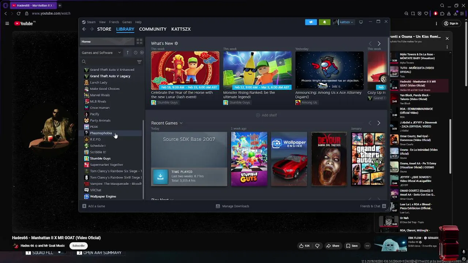Click browser address bar www.youtube.com/watch
The width and height of the screenshot is (468, 263).
[51, 14]
